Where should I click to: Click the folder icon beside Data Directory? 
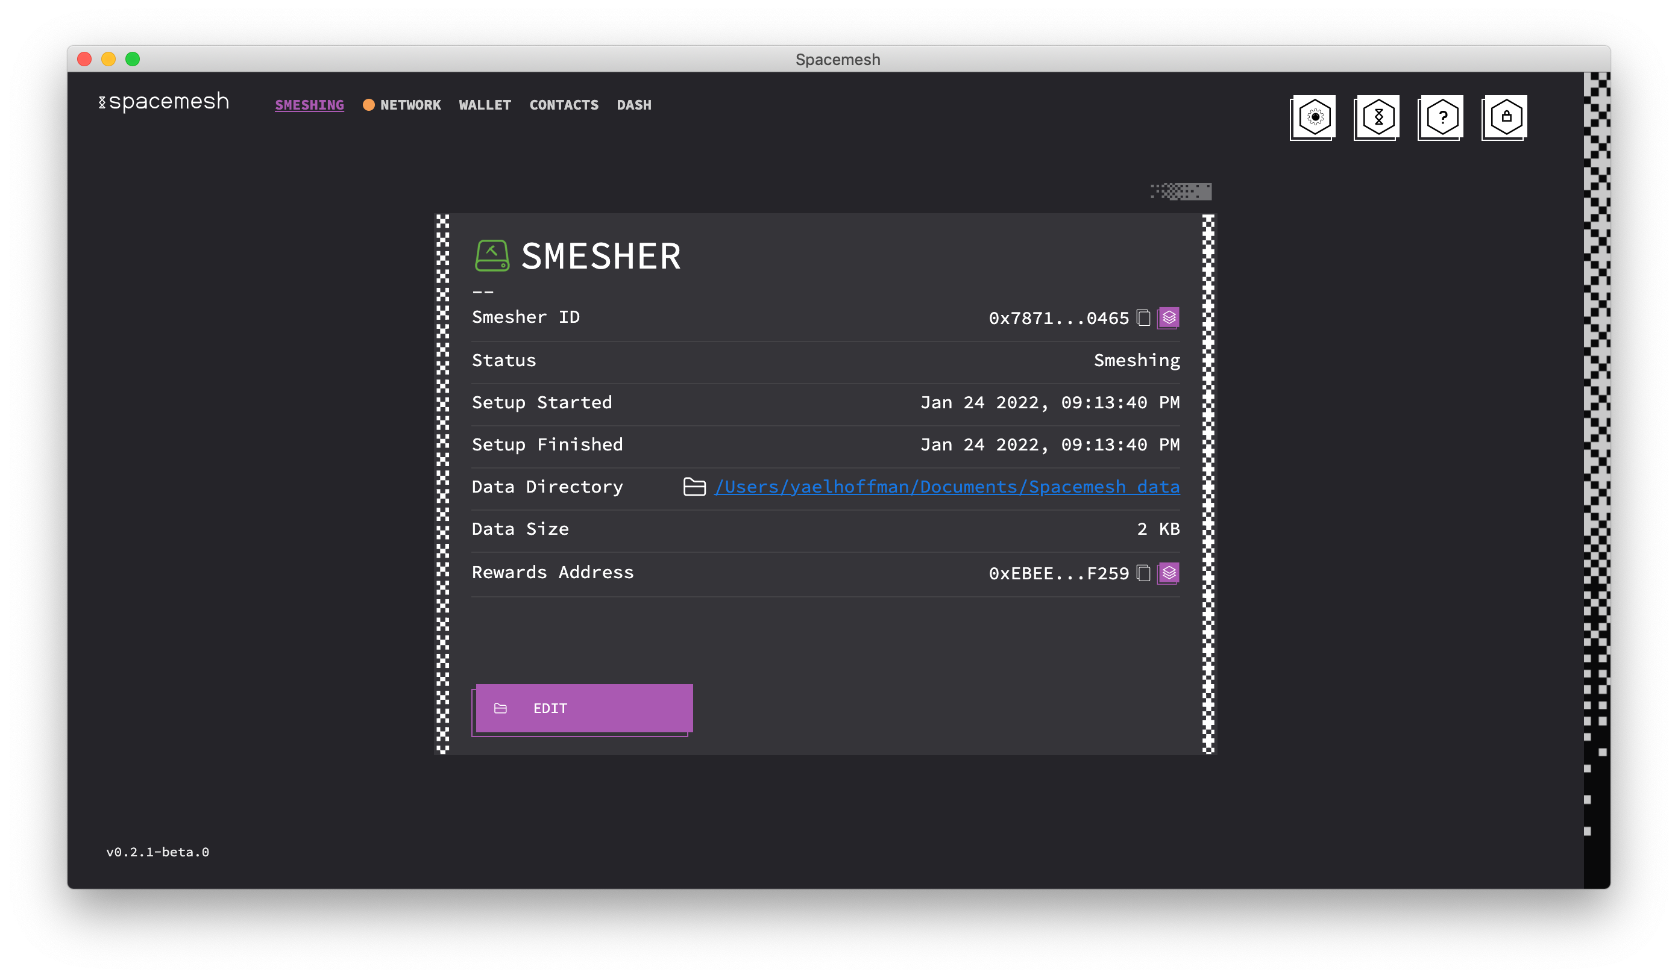coord(694,487)
